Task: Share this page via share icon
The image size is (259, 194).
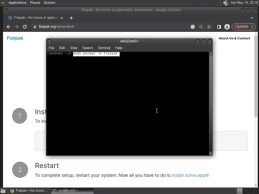Action: 201,27
